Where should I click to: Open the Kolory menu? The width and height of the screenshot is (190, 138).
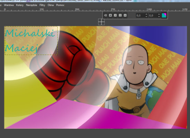(x=20, y=5)
